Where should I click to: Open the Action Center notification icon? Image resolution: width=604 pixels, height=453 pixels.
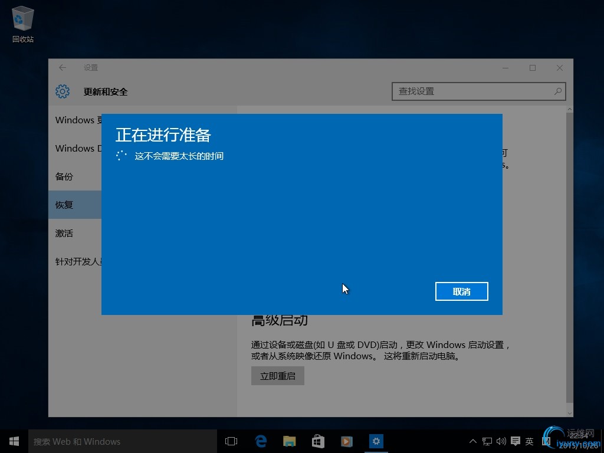(x=516, y=441)
